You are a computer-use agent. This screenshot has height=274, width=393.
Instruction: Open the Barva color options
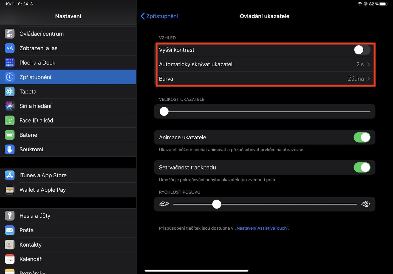tap(264, 79)
